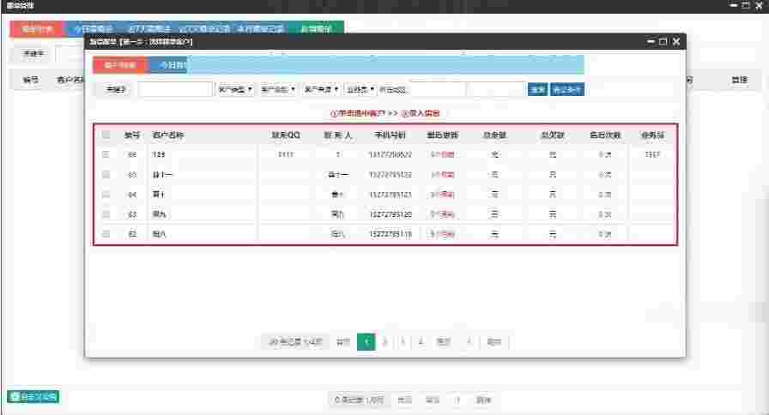Screen dimensions: 769x415
Task: Select phone number 15272793119 in row 62
Action: tap(391, 234)
